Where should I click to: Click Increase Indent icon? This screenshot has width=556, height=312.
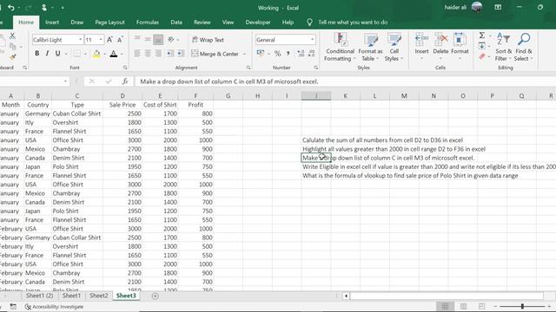coord(181,54)
